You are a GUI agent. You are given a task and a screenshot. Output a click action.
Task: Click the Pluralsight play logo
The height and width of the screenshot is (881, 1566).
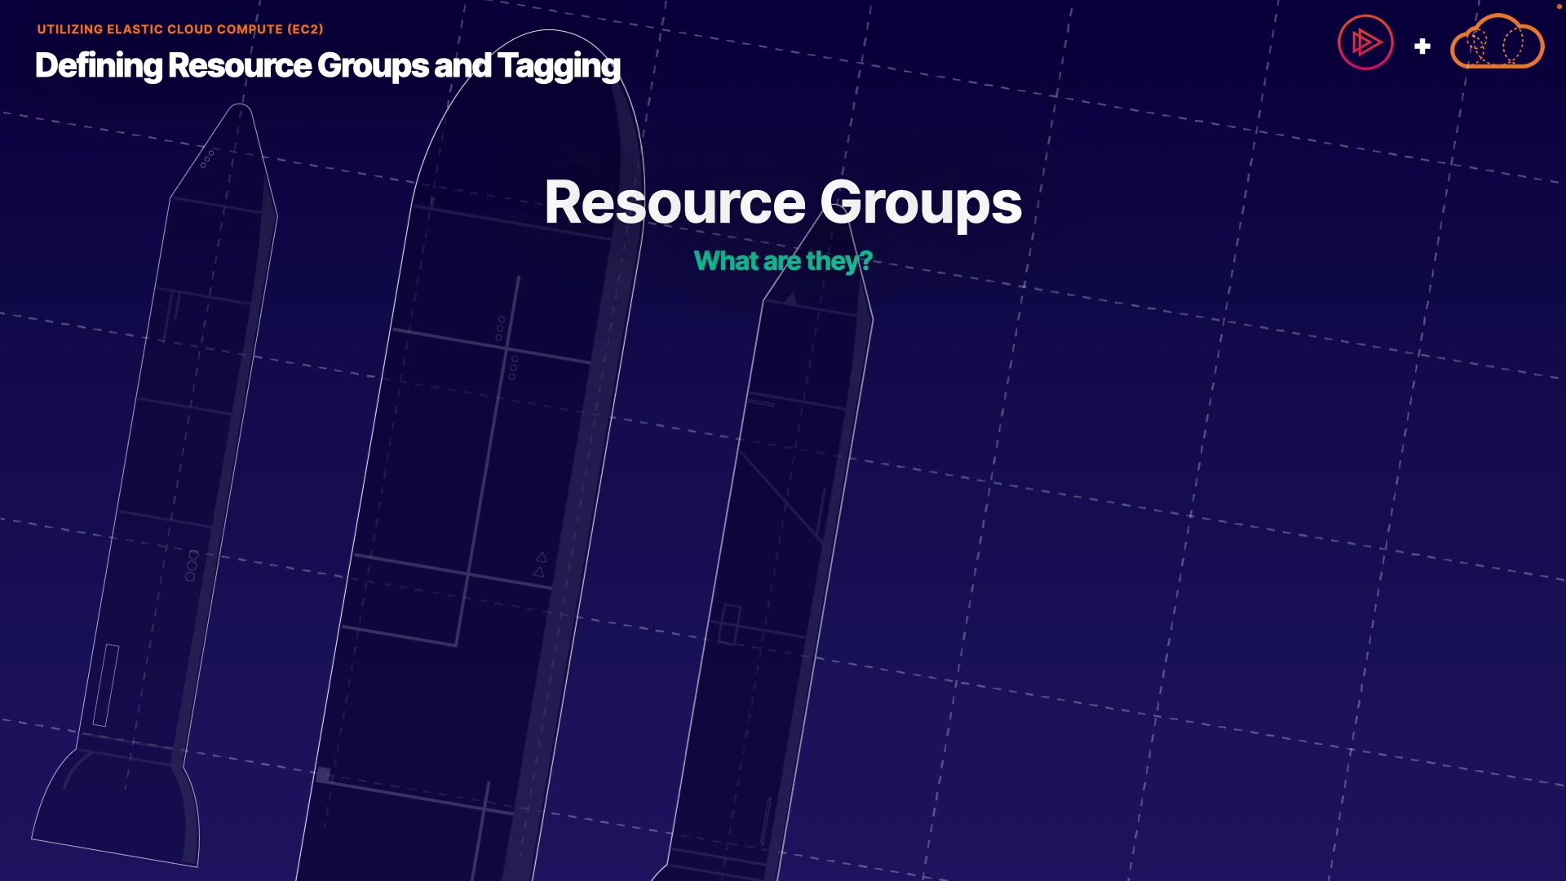pyautogui.click(x=1365, y=42)
